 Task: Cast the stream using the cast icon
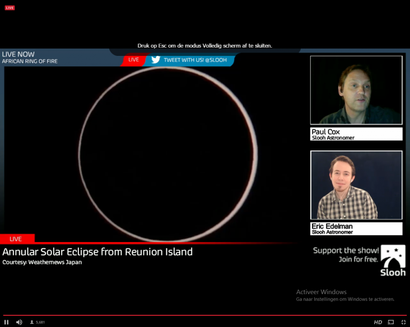point(391,322)
